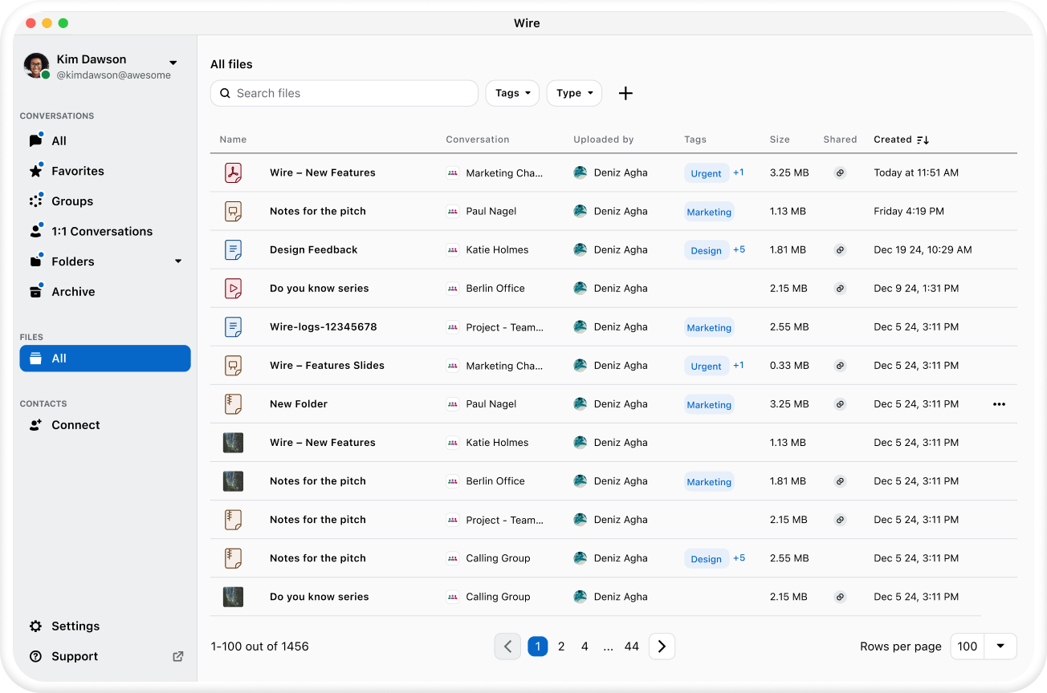1047x693 pixels.
Task: Click the Connect add-contact icon
Action: [35, 425]
